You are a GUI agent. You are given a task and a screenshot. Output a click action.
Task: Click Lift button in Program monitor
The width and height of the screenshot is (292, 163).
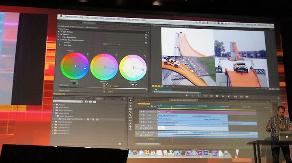click(235, 97)
